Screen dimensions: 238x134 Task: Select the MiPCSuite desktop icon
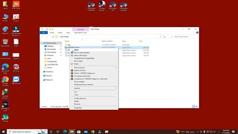[x=16, y=5]
